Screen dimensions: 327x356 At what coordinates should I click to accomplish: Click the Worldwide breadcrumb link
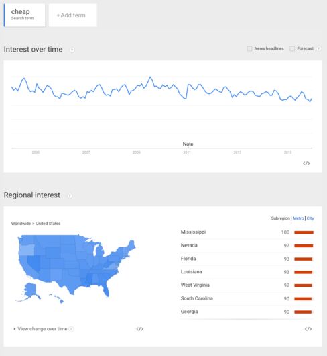coord(21,224)
